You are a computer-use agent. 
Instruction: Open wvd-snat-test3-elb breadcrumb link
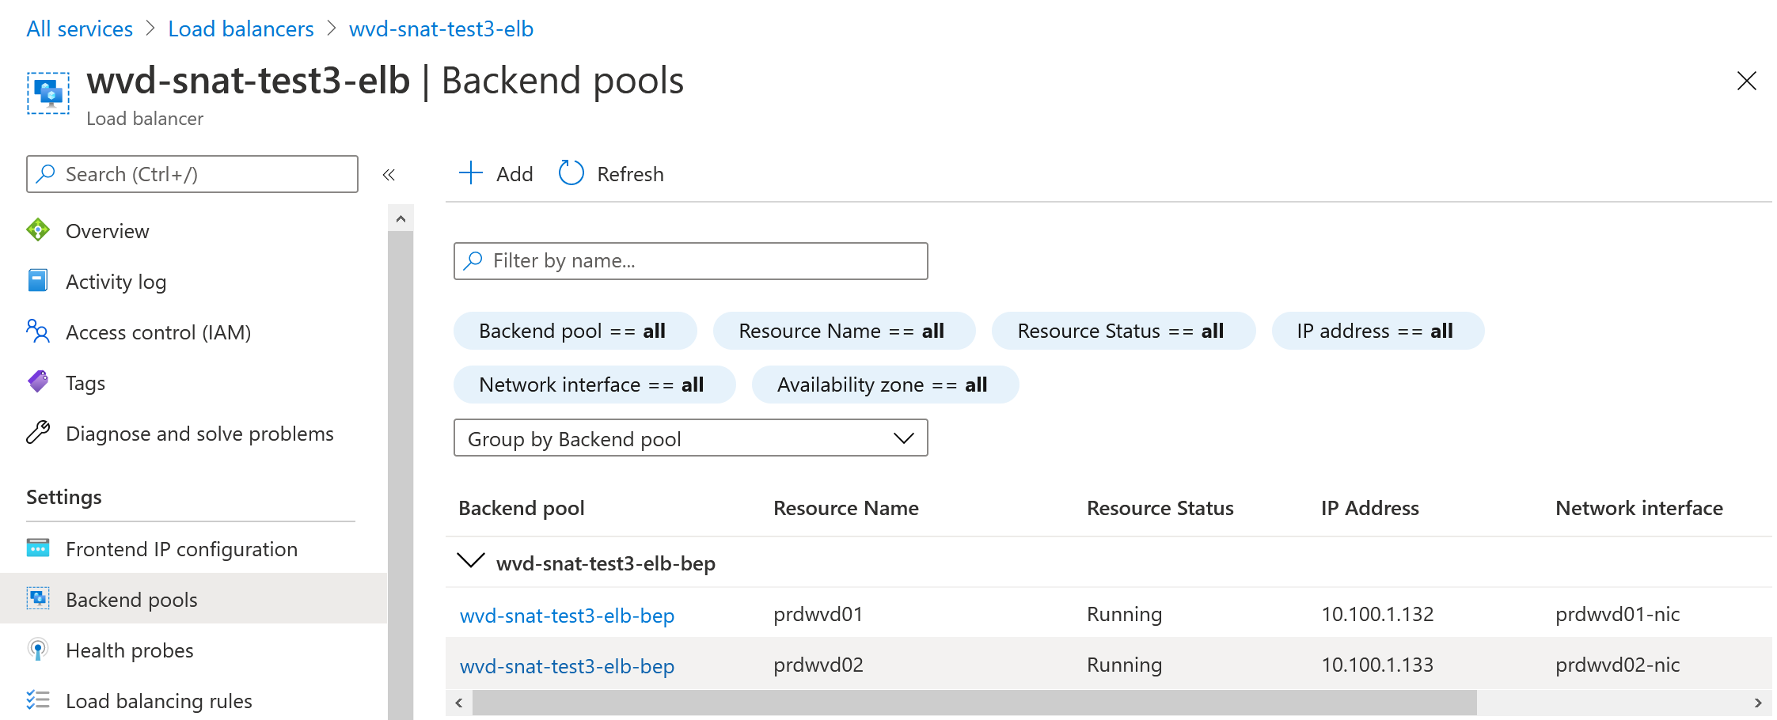point(441,29)
